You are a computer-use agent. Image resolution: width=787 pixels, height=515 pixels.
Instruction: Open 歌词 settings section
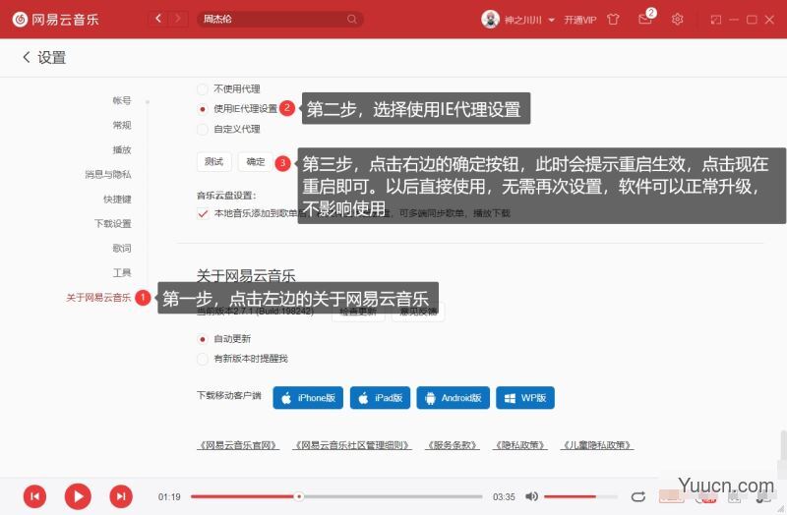[x=121, y=248]
